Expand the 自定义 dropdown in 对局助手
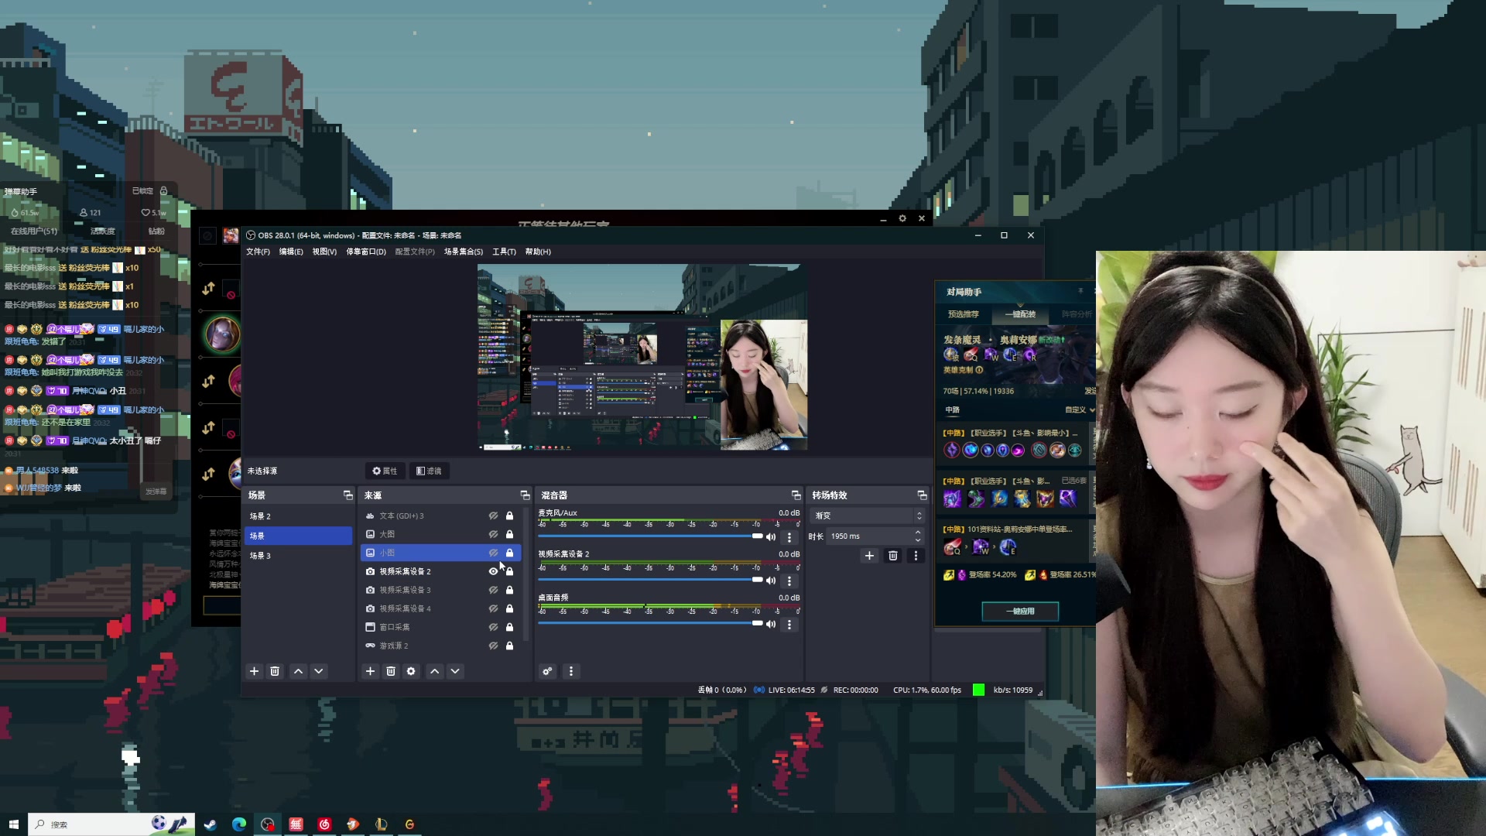 pyautogui.click(x=1080, y=409)
